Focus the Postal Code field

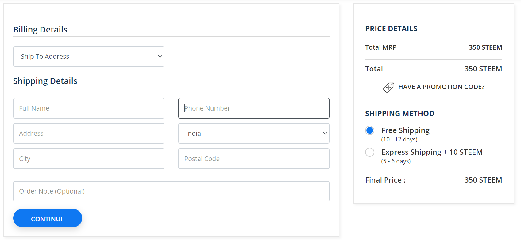click(254, 159)
